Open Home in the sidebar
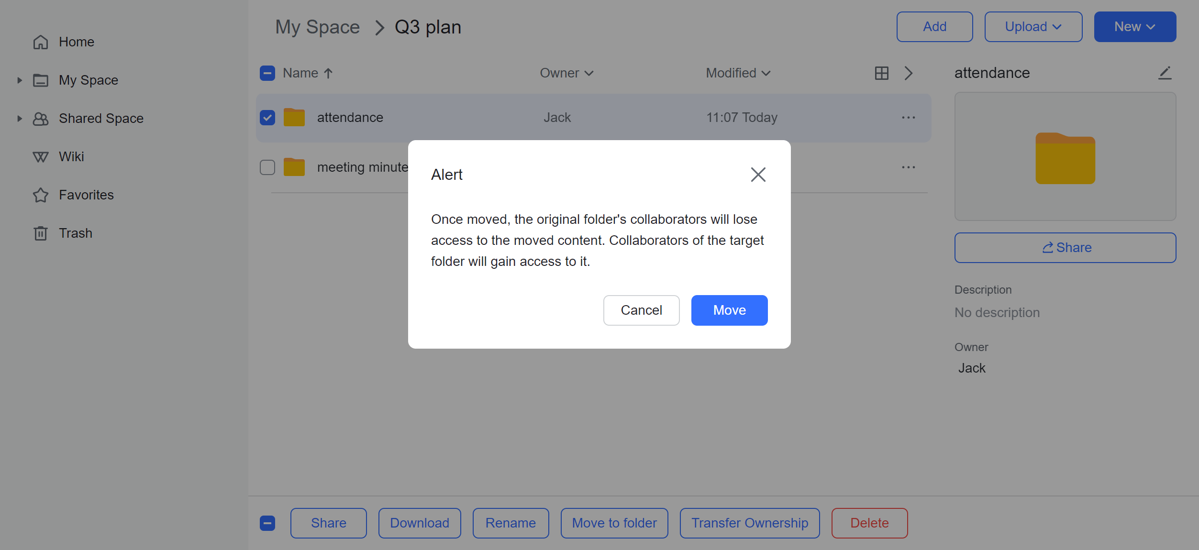 [x=77, y=42]
